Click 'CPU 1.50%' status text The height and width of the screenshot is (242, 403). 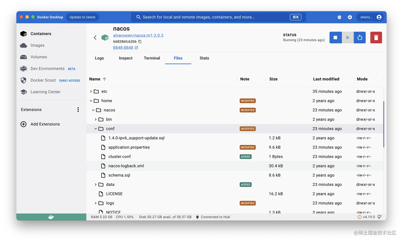click(x=125, y=217)
